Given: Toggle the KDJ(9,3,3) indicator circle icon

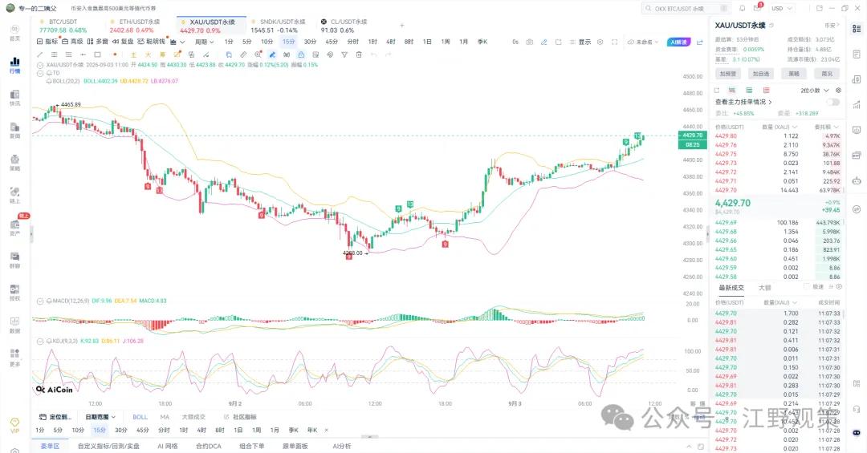Looking at the screenshot, I should tap(40, 341).
